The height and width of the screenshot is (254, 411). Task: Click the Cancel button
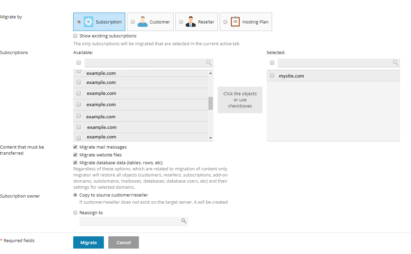pos(123,242)
